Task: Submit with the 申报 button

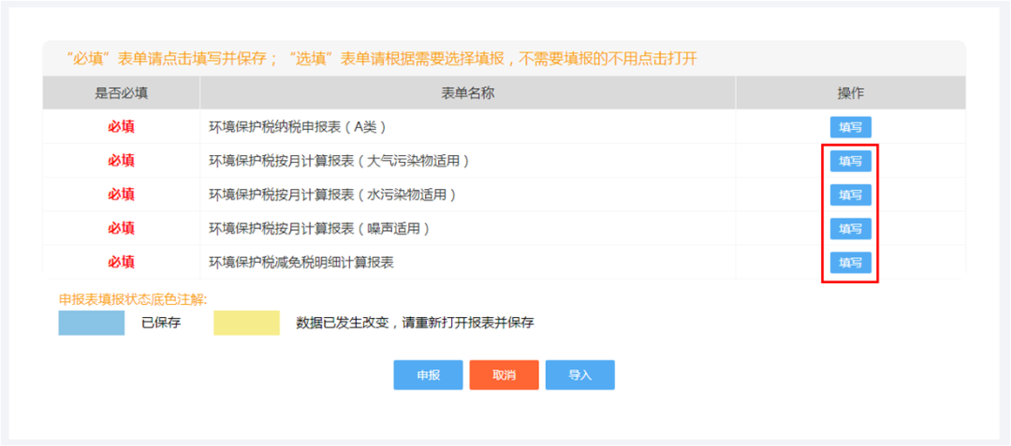Action: (428, 375)
